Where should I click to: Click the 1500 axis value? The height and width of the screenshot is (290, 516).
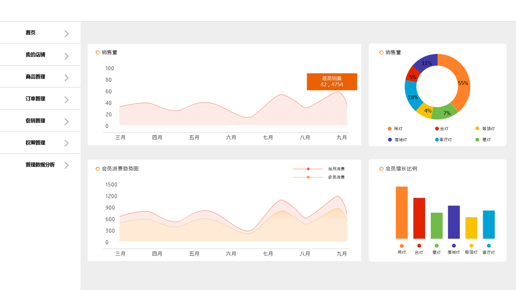coord(111,185)
